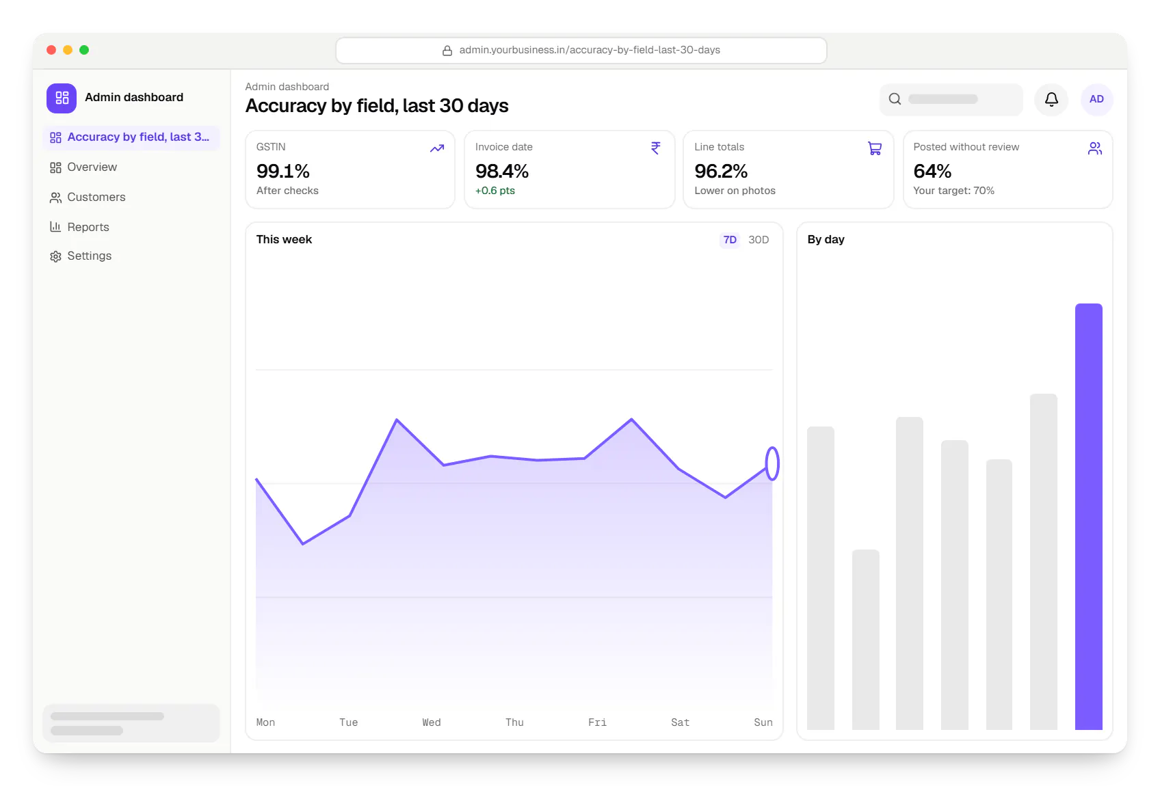Click the 98.4% Invoice date value
This screenshot has width=1160, height=786.
pyautogui.click(x=502, y=171)
